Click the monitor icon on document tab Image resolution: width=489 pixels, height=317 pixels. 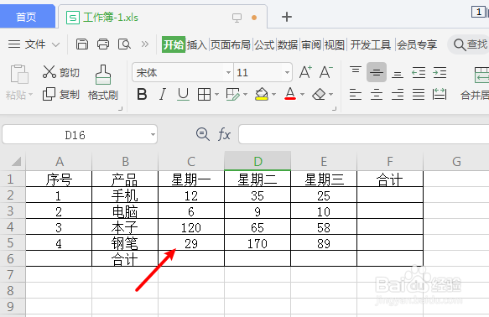tap(237, 18)
